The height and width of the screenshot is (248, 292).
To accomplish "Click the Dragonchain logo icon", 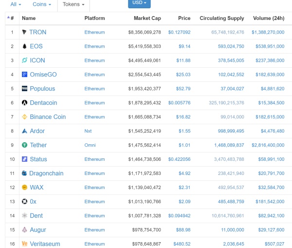I will (x=24, y=173).
